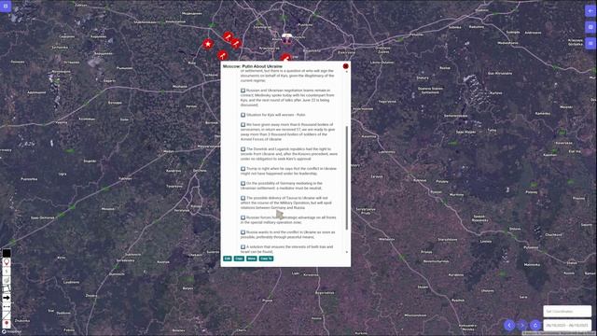The width and height of the screenshot is (597, 336).
Task: Select the third tool in the draw toolbar
Action: (7, 272)
